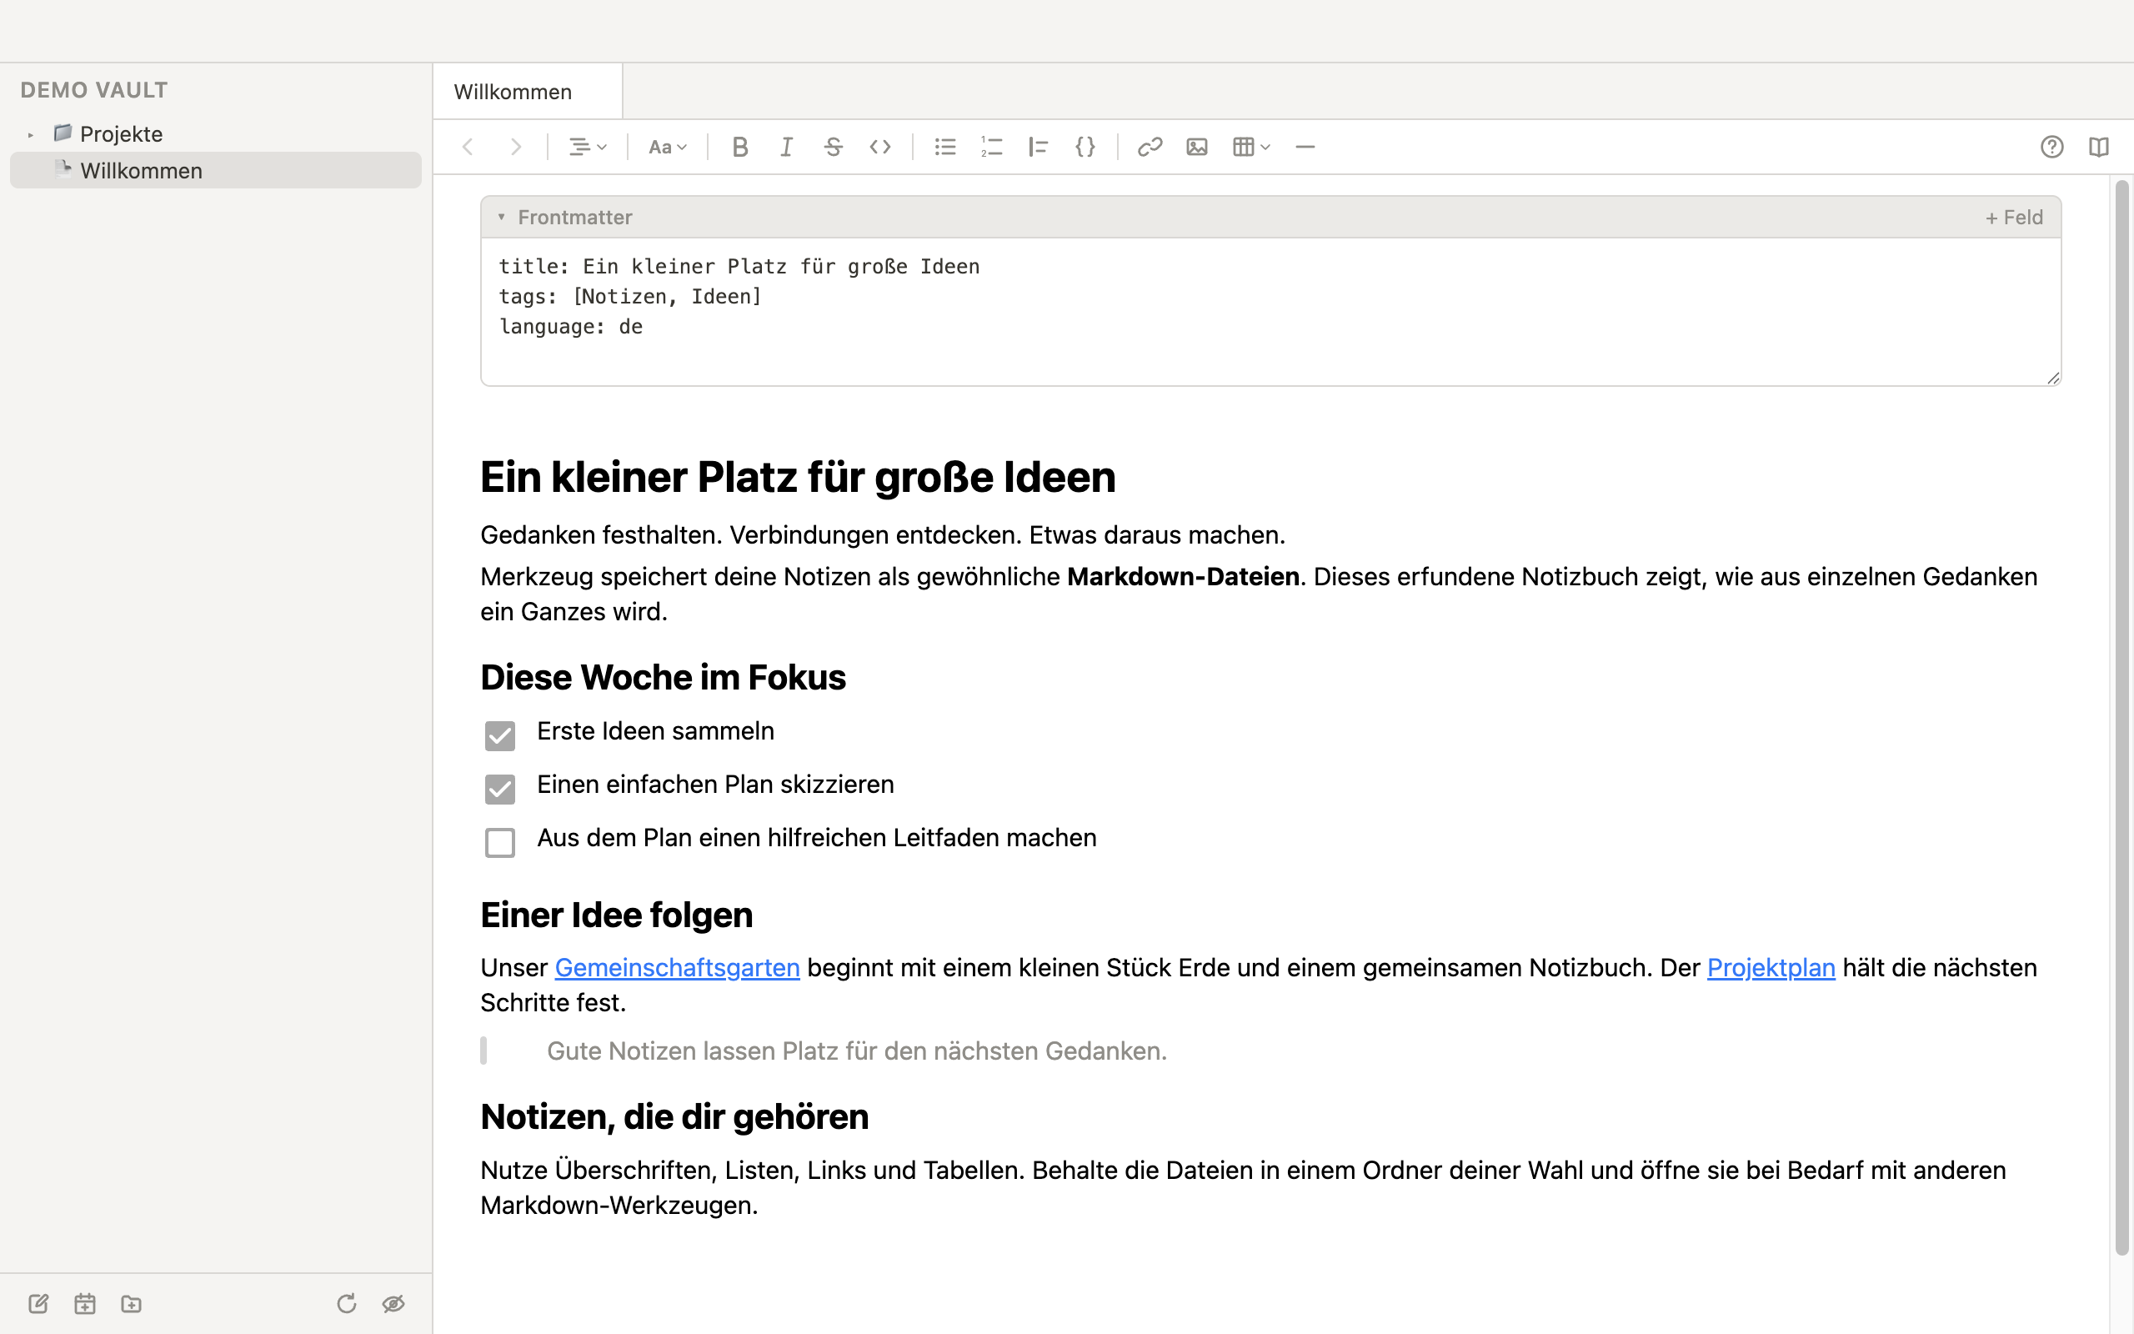The width and height of the screenshot is (2134, 1334).
Task: Open the Gemeinschaftsgarten link
Action: (x=676, y=968)
